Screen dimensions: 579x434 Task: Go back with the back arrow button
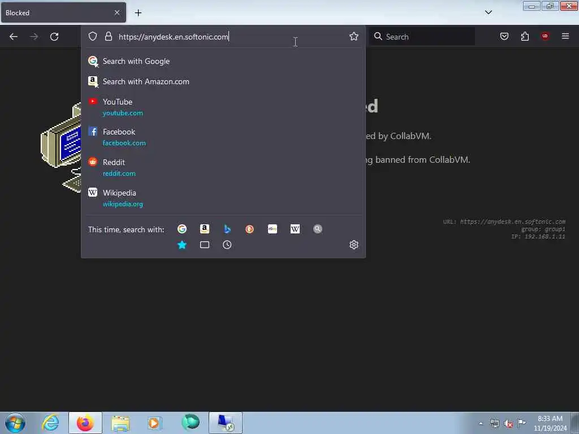14,37
